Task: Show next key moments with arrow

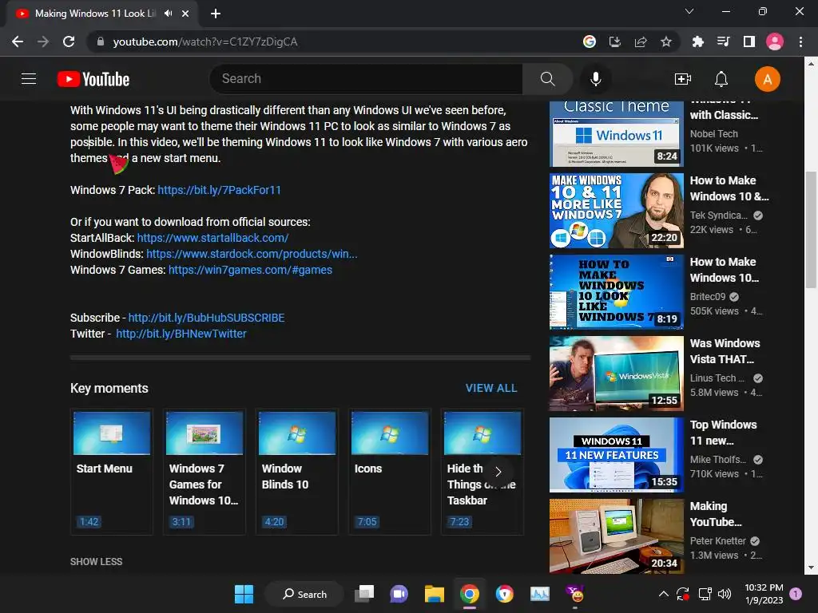Action: 498,472
